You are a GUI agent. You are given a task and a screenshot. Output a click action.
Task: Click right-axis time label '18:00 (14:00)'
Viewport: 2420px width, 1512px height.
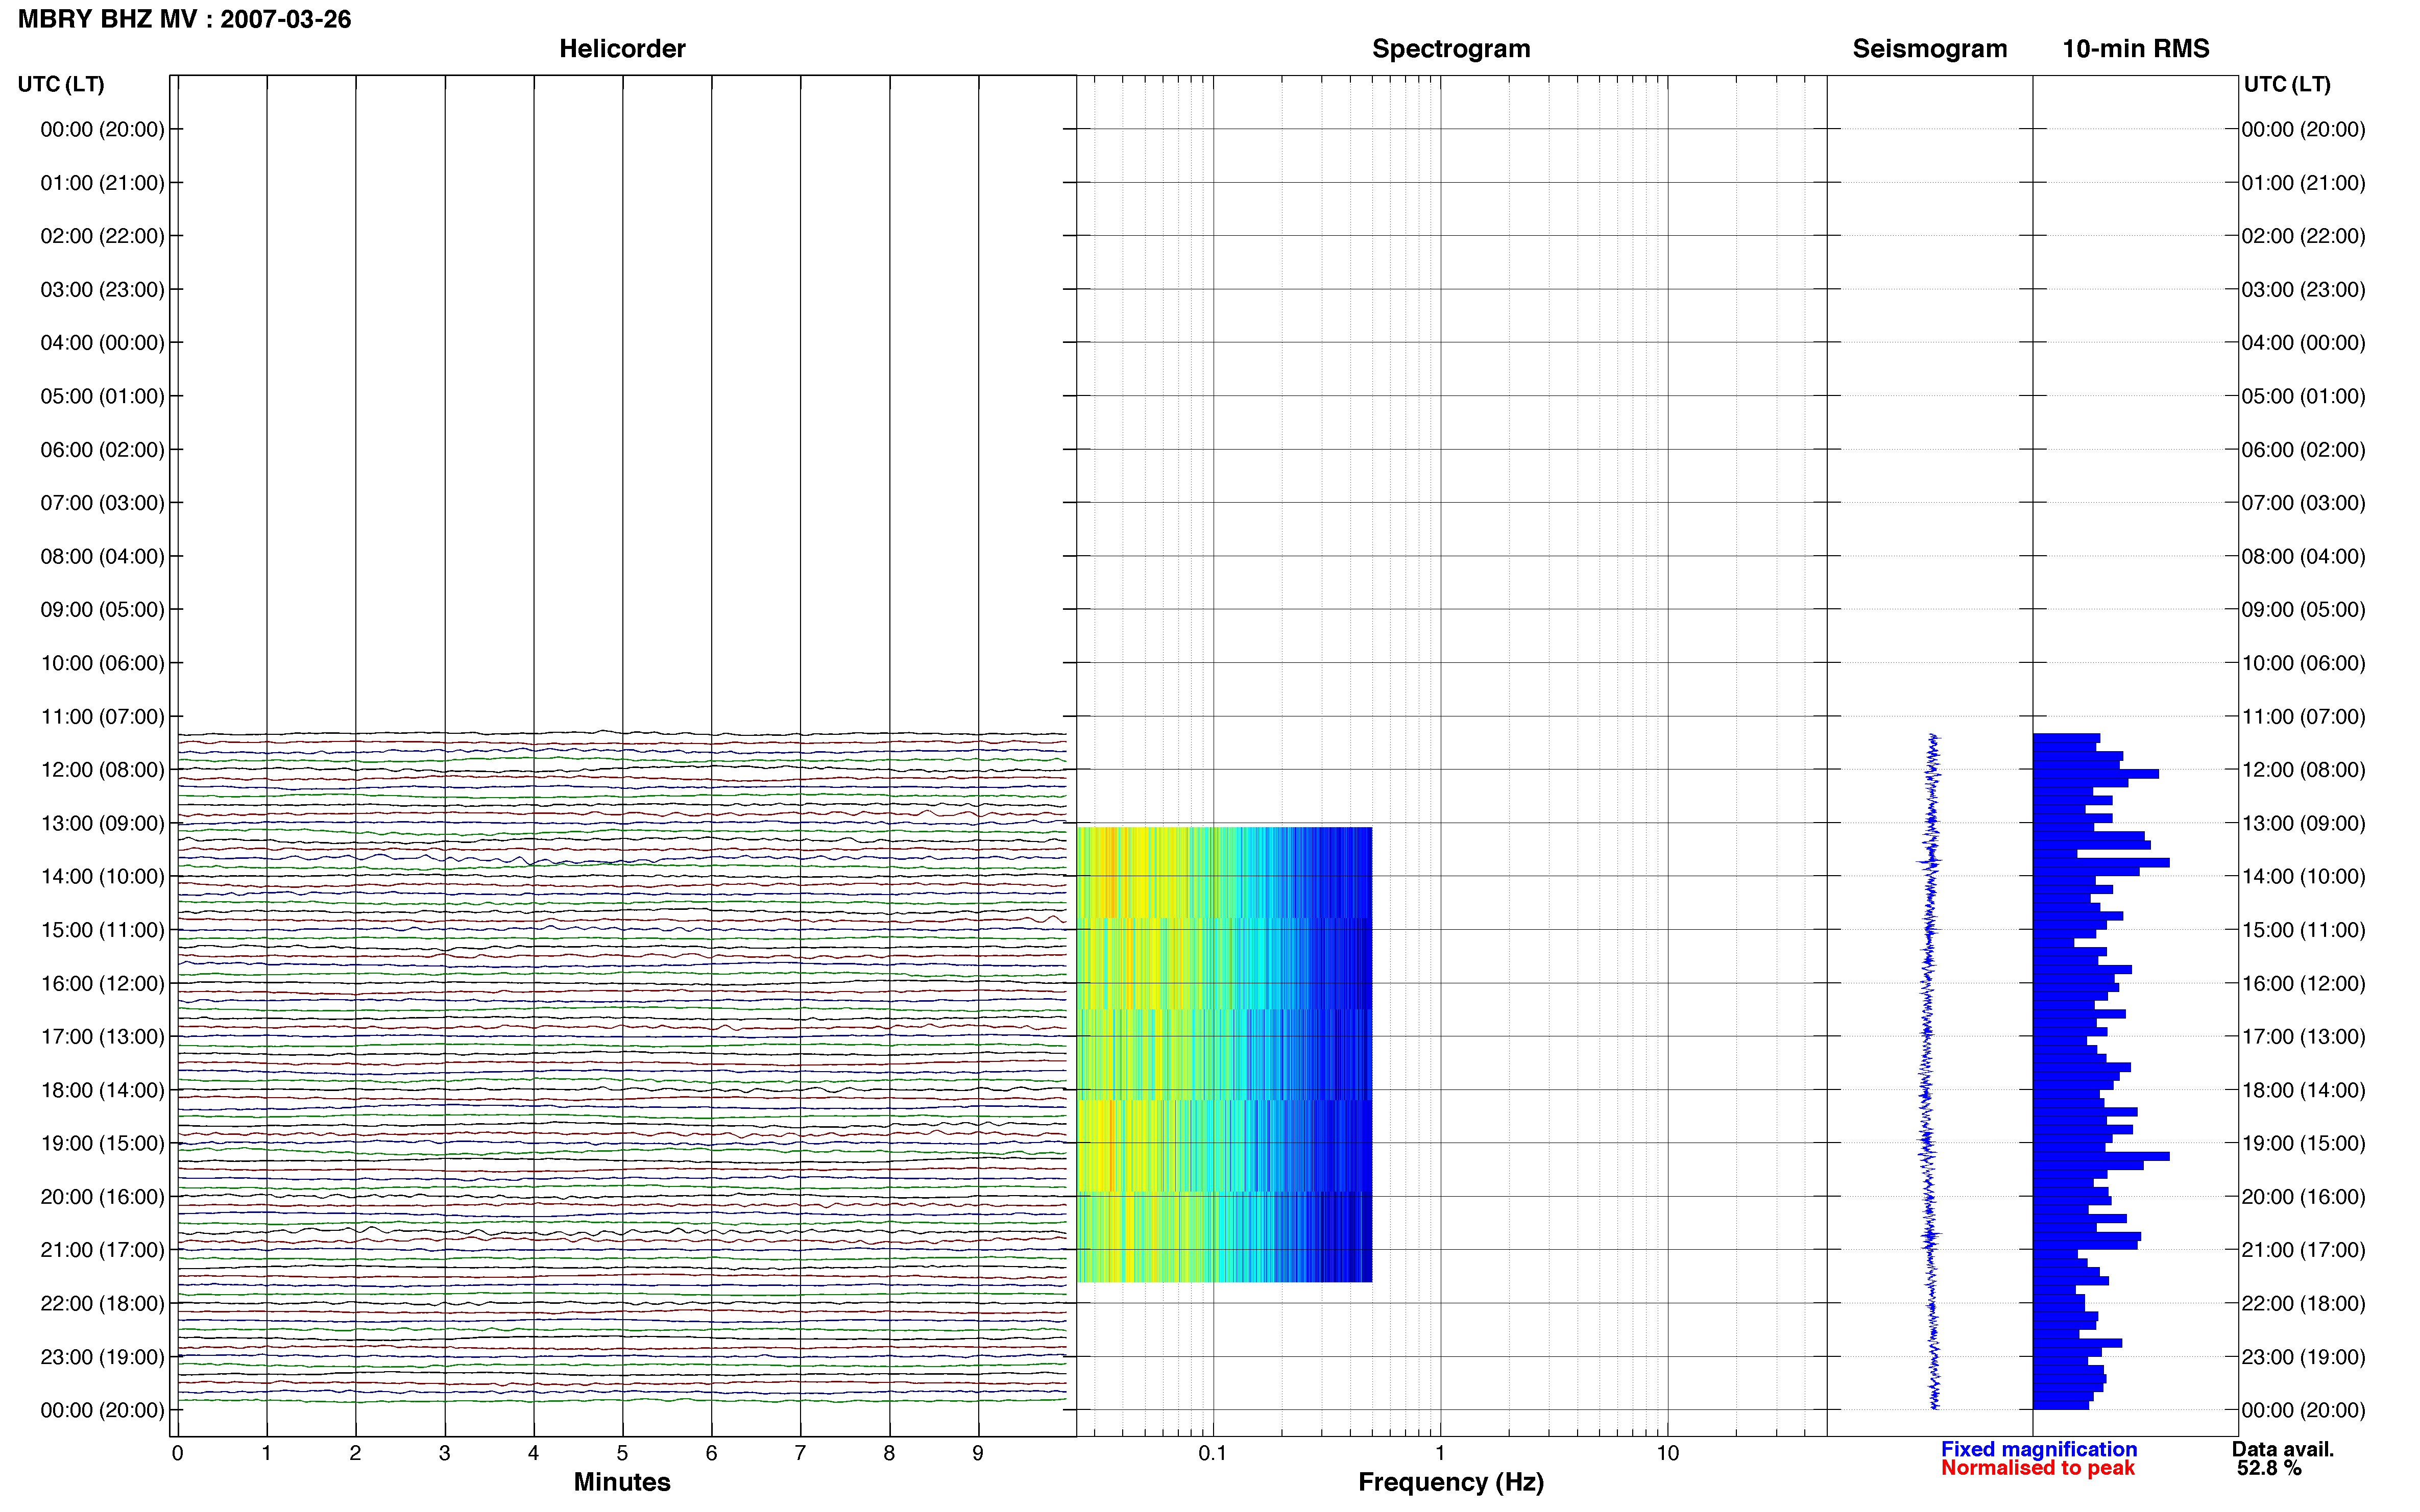tap(2303, 1090)
